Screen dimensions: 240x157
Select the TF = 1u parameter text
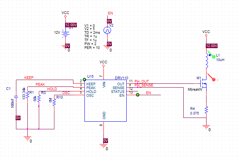pos(91,40)
